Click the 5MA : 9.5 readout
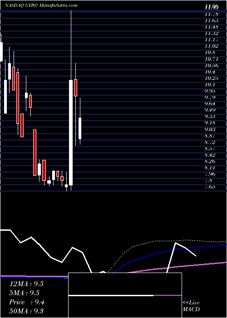 [x=25, y=293]
